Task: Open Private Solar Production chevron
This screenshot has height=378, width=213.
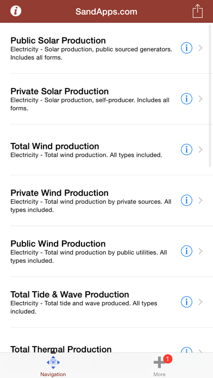Action: [201, 99]
